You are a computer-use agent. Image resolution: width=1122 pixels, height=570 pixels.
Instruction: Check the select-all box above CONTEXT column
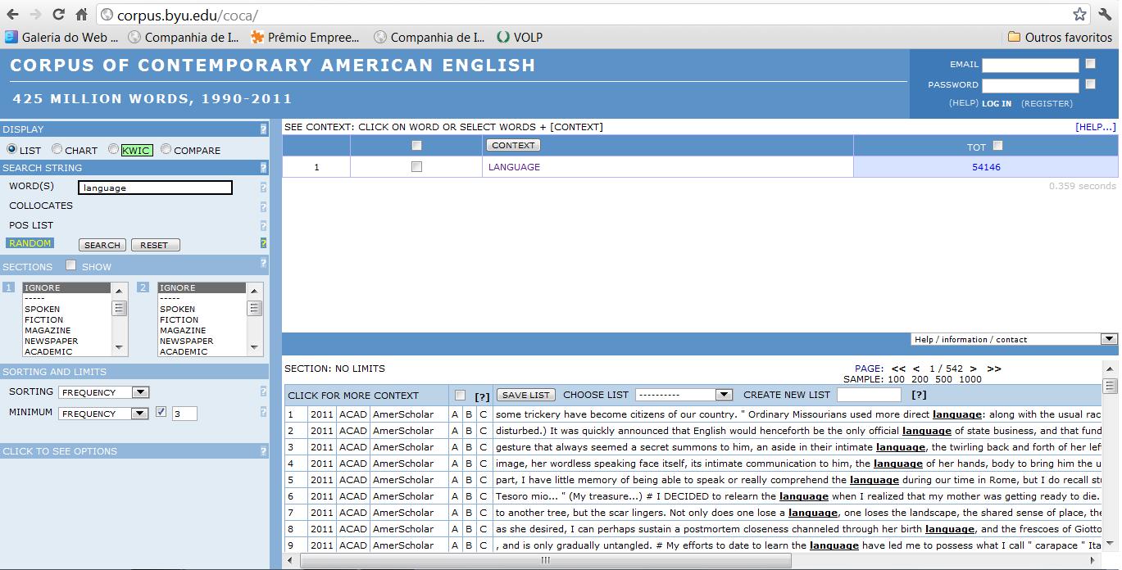tap(416, 145)
